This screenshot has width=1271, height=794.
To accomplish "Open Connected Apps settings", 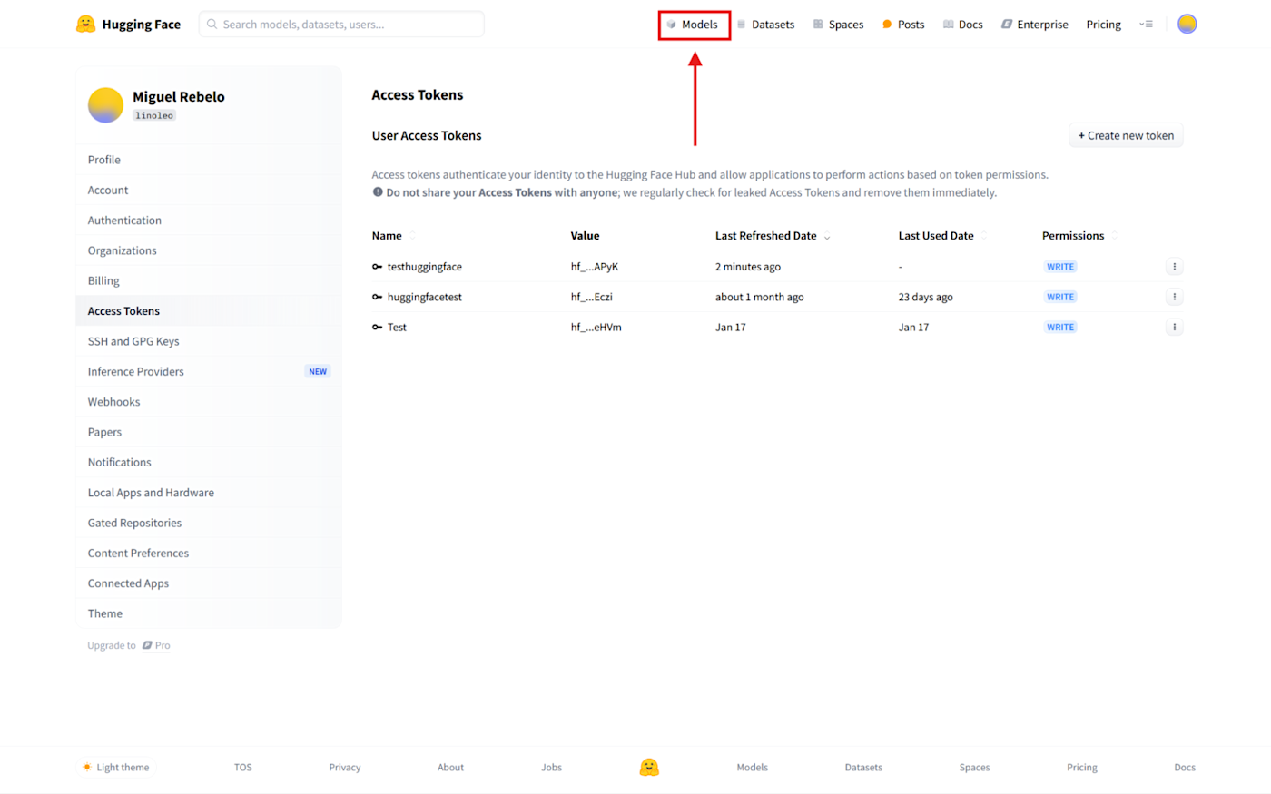I will pyautogui.click(x=209, y=583).
